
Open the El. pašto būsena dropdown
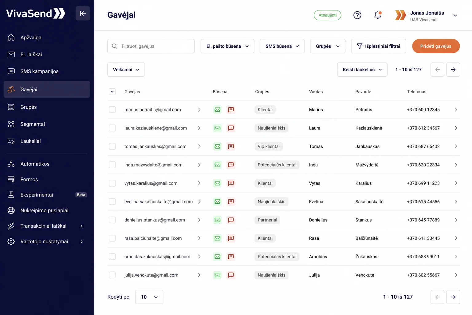(227, 46)
